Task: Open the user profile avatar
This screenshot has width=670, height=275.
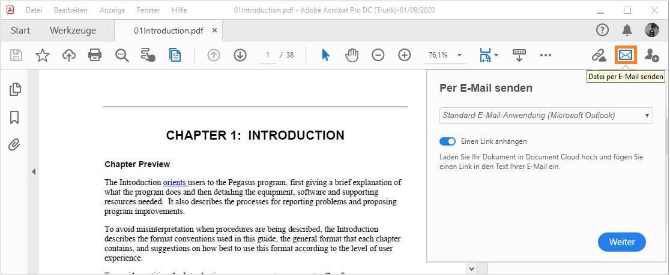Action: pos(651,30)
